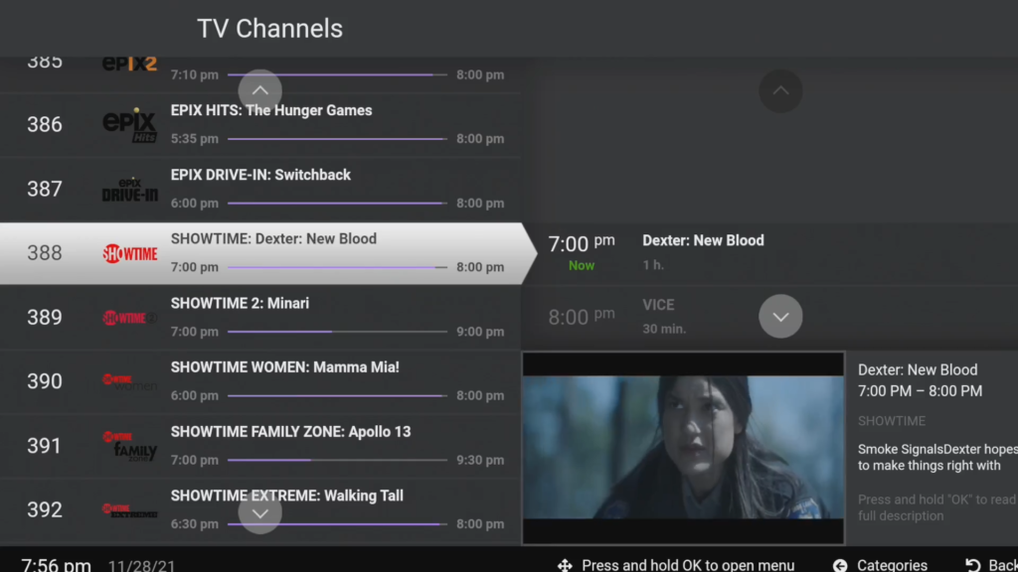Click the Showtime Women channel logo
The width and height of the screenshot is (1018, 572).
coord(130,382)
